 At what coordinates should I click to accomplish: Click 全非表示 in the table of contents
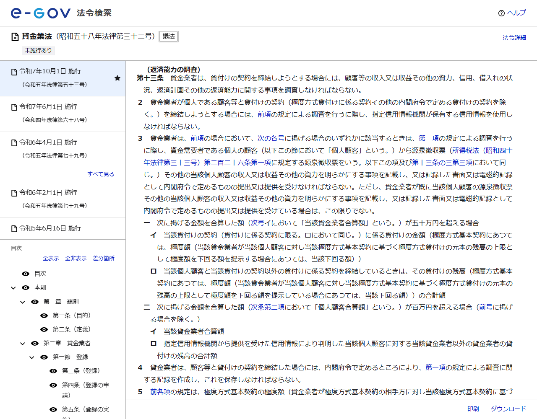[x=76, y=259]
